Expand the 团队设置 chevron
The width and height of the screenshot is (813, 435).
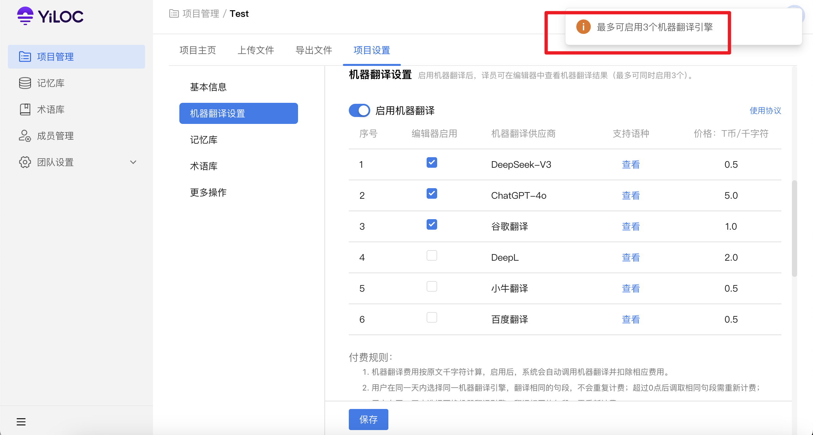(x=133, y=162)
